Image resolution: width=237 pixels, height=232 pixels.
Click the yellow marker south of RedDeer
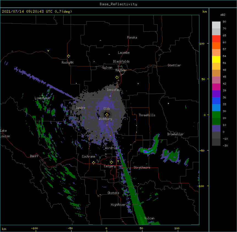[117, 77]
